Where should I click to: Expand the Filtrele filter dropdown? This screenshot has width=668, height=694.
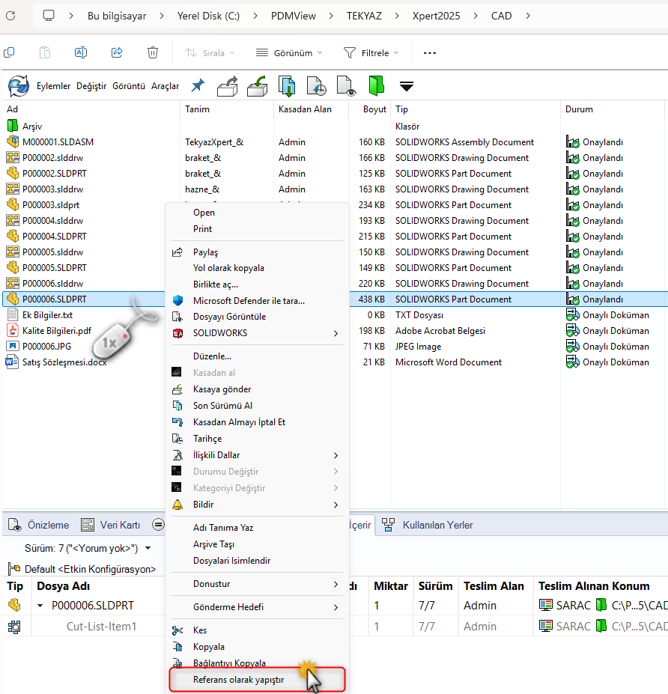pos(371,53)
